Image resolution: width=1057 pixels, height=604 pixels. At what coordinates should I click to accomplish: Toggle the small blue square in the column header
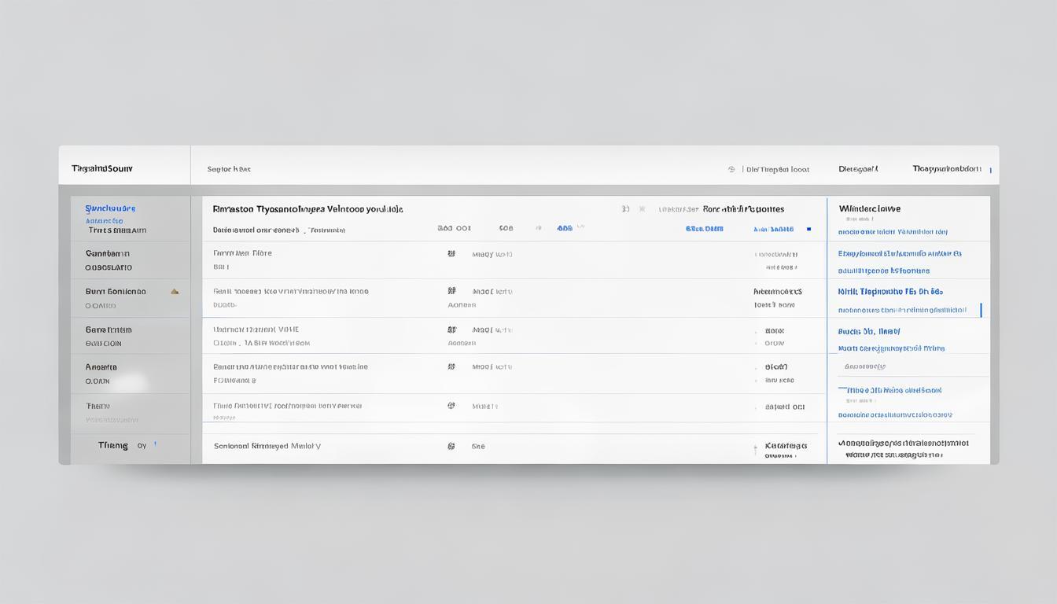coord(808,230)
